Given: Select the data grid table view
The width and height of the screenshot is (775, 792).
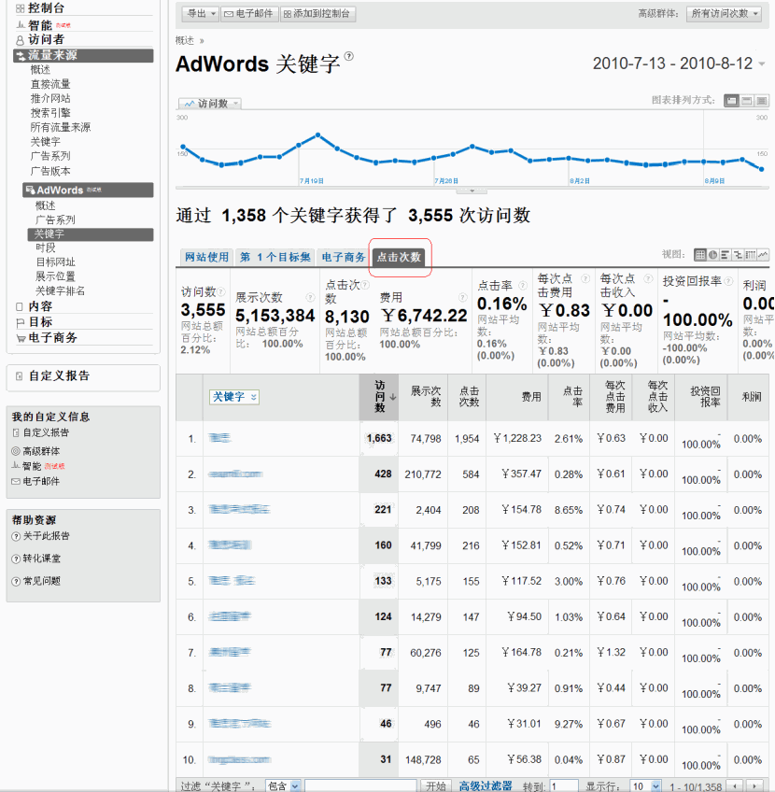Looking at the screenshot, I should click(x=700, y=255).
